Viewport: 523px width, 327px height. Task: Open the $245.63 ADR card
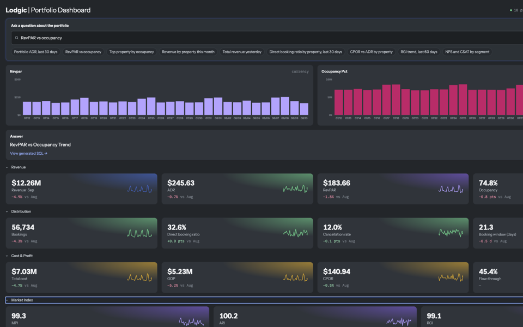point(237,189)
